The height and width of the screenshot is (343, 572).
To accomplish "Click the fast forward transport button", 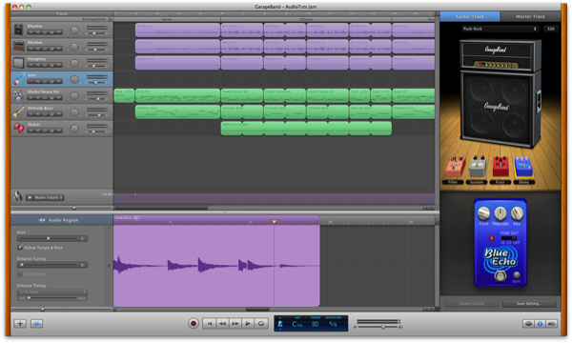I will [235, 323].
